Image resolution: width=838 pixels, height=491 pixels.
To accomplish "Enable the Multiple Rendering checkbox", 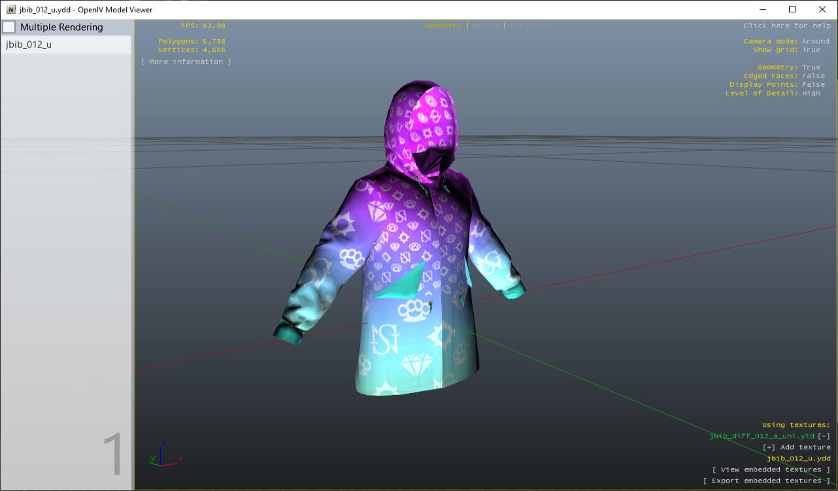I will point(9,27).
